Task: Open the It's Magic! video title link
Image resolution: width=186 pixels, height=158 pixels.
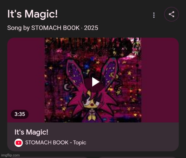Action: point(31,132)
